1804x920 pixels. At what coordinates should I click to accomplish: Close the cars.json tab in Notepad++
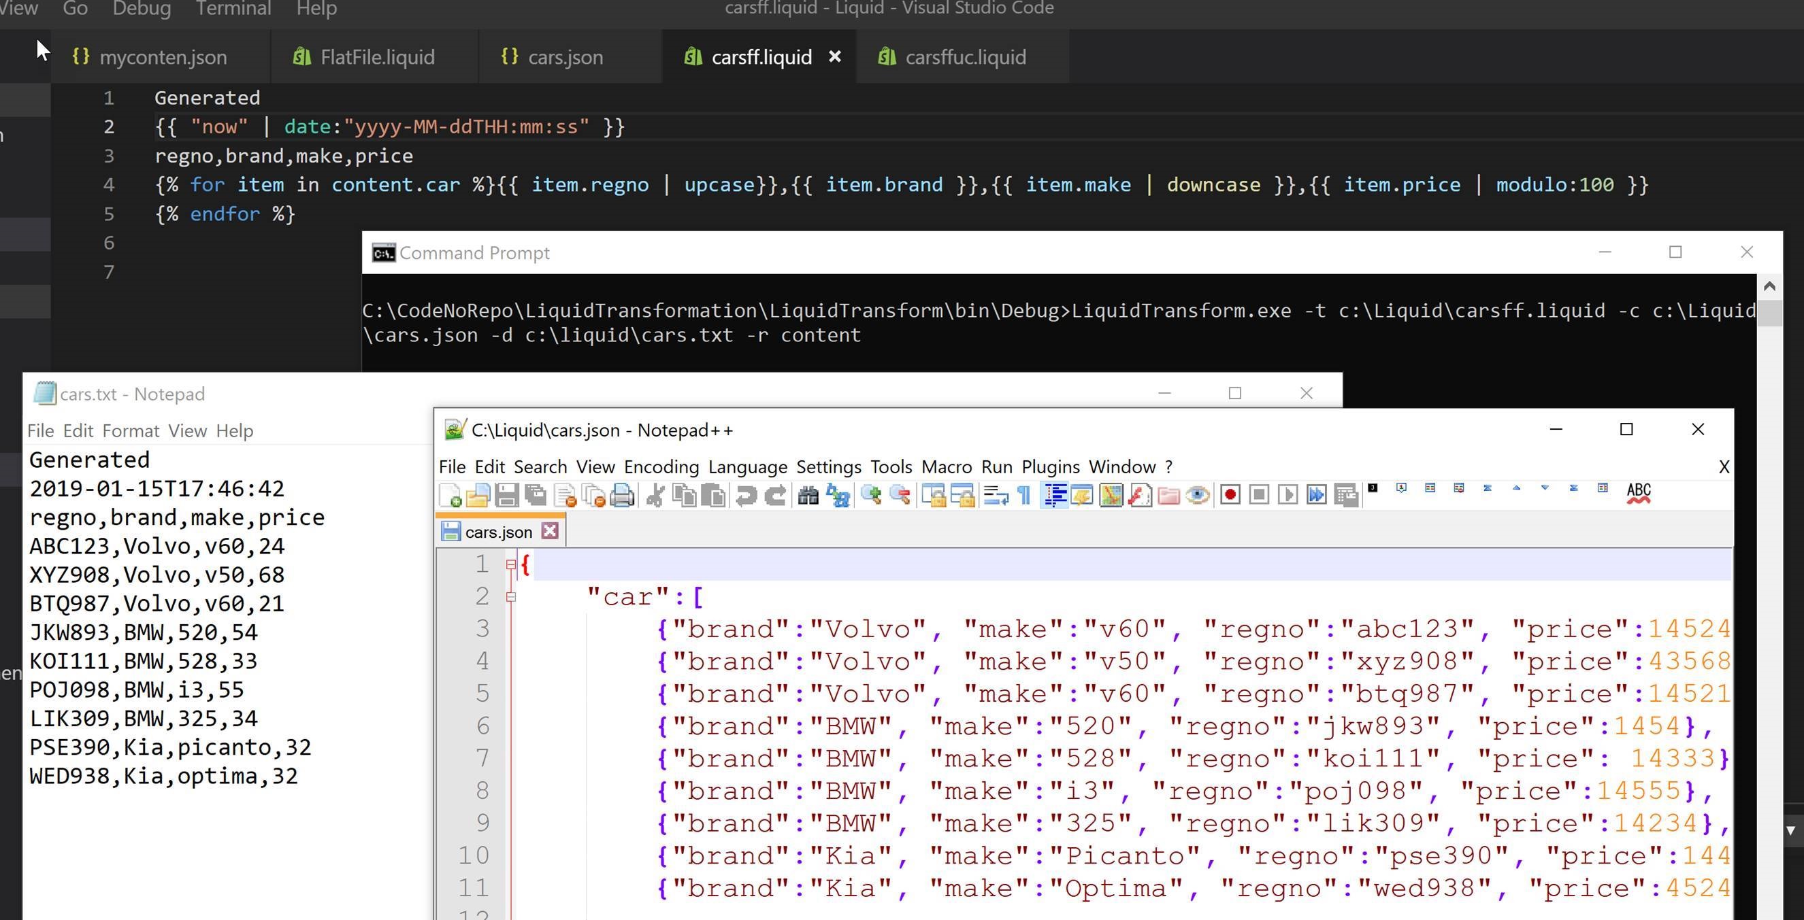(550, 531)
